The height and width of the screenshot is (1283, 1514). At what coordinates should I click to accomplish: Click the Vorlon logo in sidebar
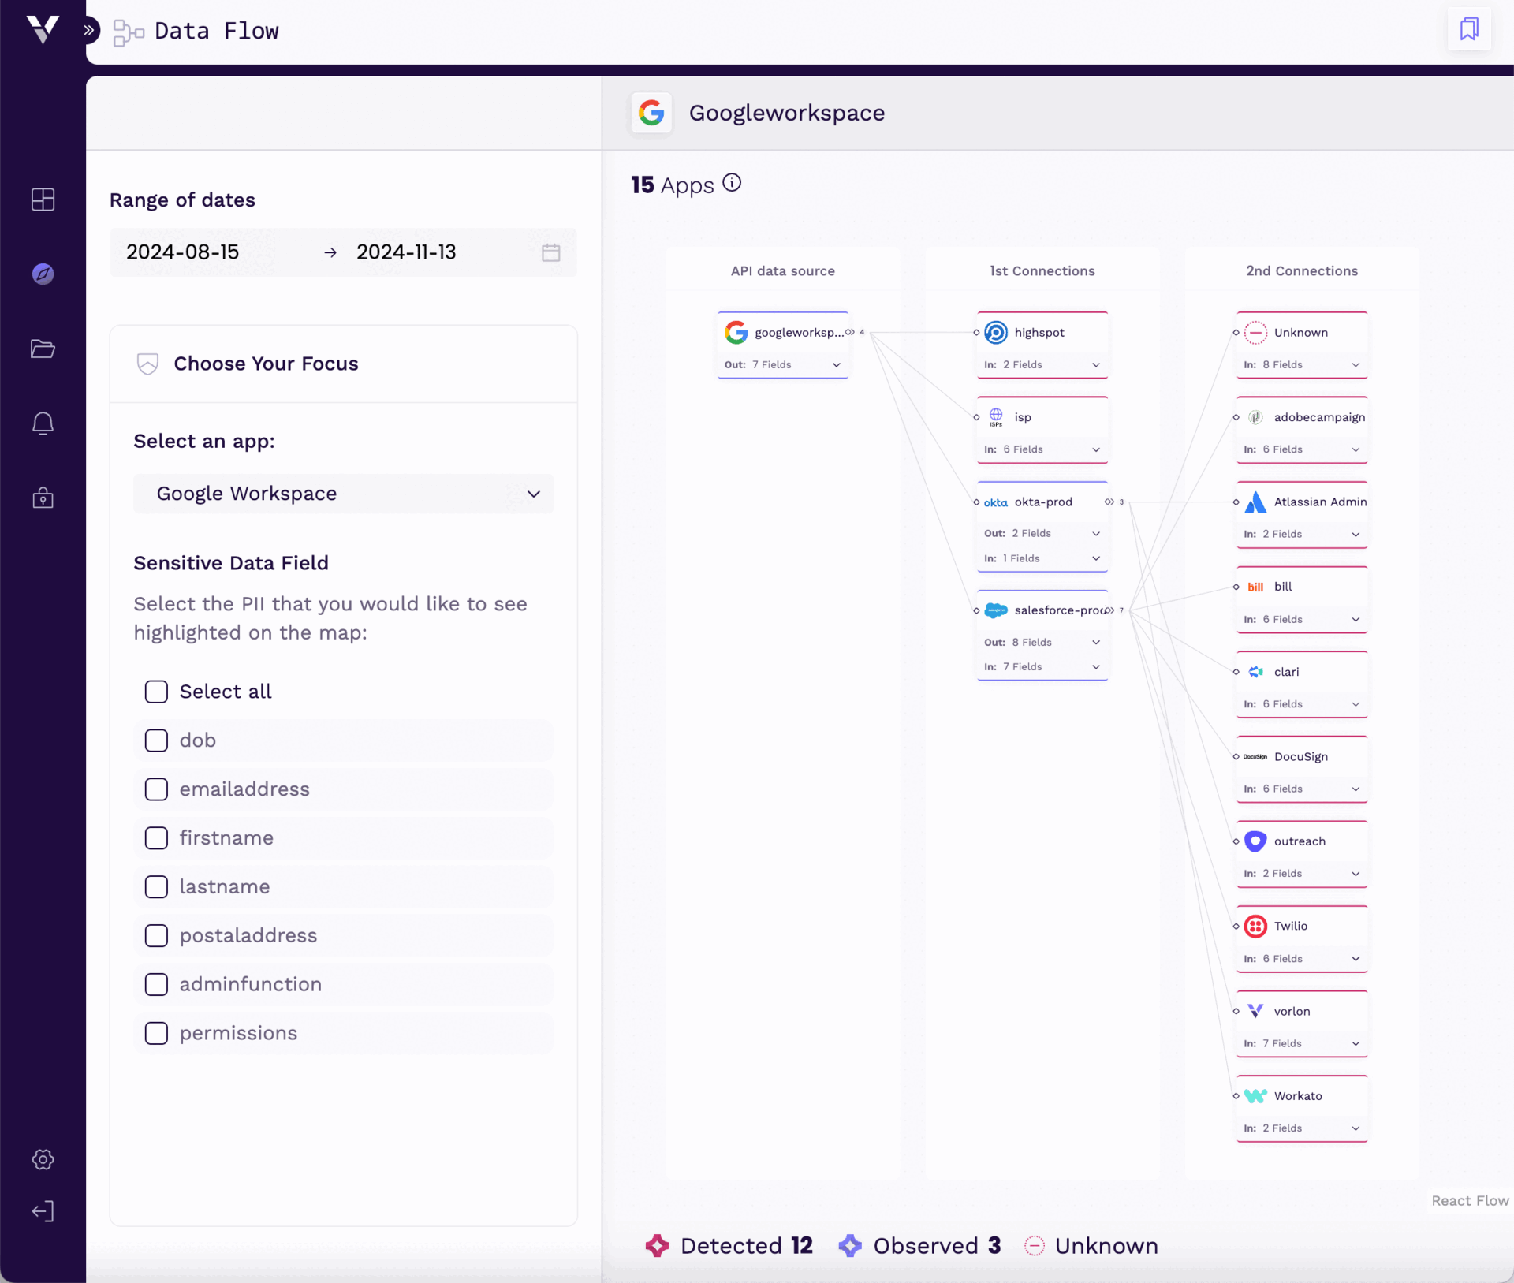43,29
